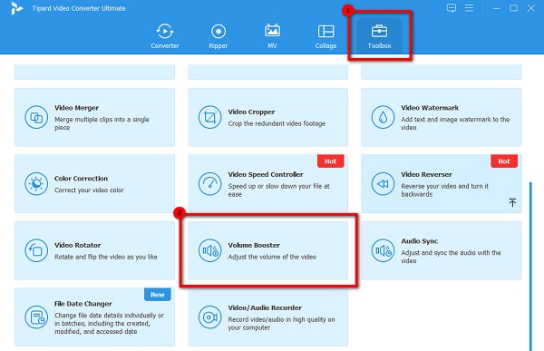Click 'Crop the redundant video footage' text
Screen dimensions: 544x351
pyautogui.click(x=277, y=123)
